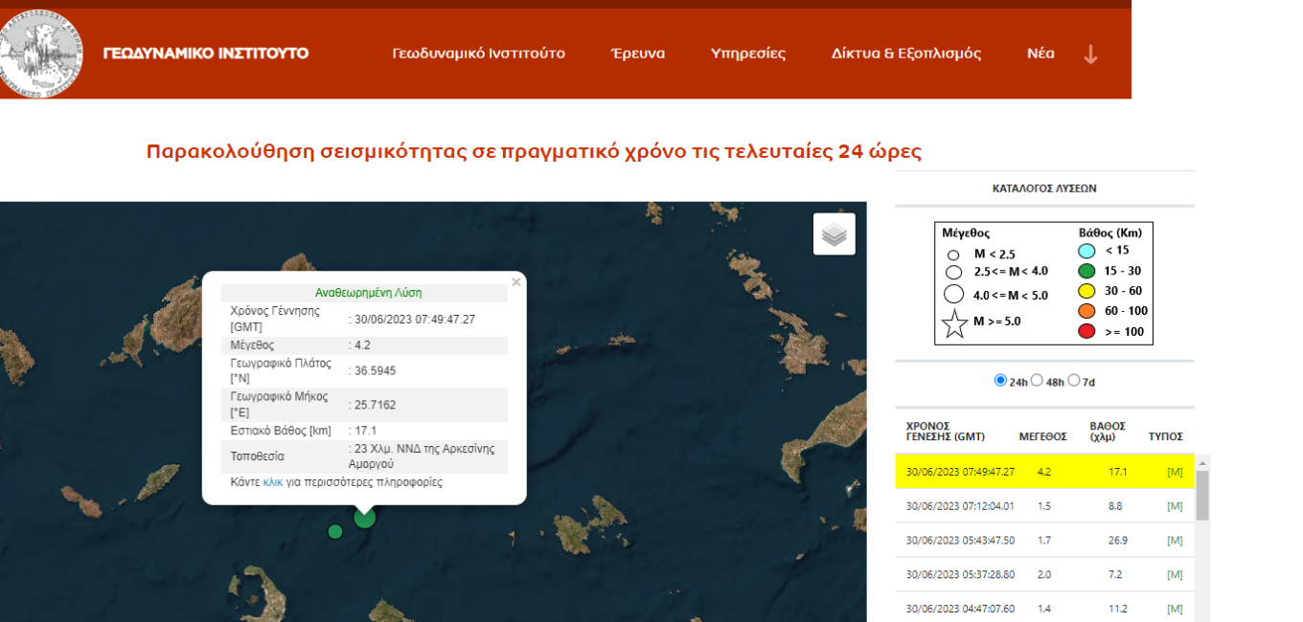Expand the Νέα menu
Image resolution: width=1303 pixels, height=622 pixels.
[1040, 54]
